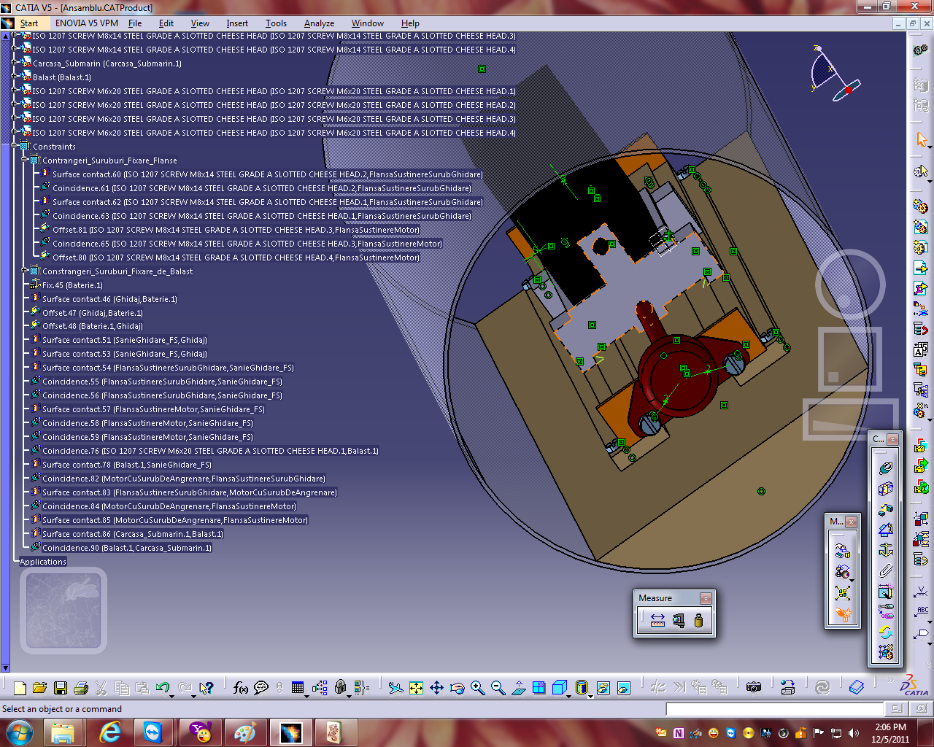This screenshot has height=747, width=934.
Task: Click the Fix Together paperclip icon
Action: (886, 570)
